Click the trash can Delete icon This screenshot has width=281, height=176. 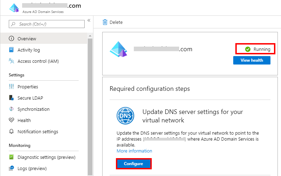(x=105, y=22)
